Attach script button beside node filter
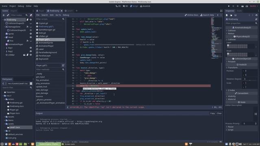The height and width of the screenshot is (146, 260). coord(31,15)
